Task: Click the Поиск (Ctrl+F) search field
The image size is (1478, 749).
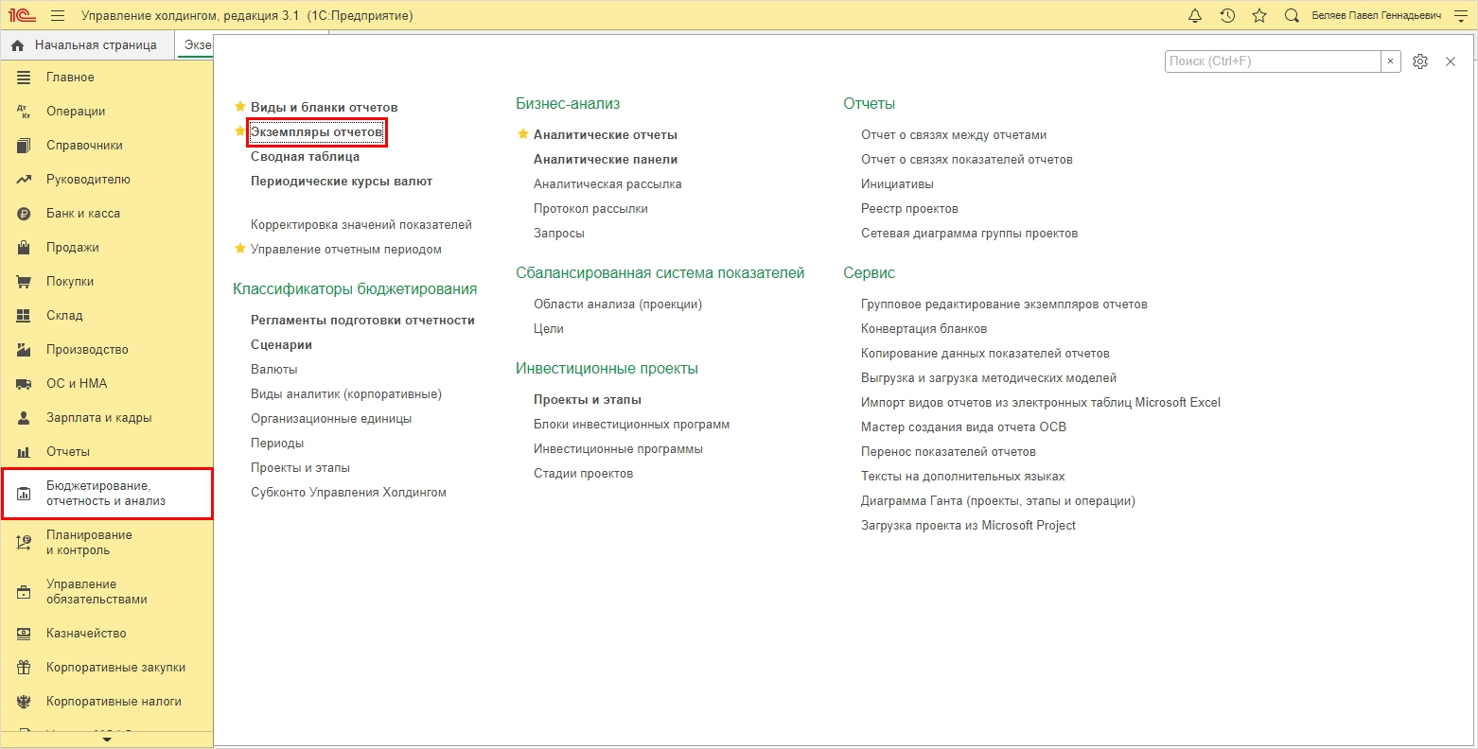Action: (1273, 61)
